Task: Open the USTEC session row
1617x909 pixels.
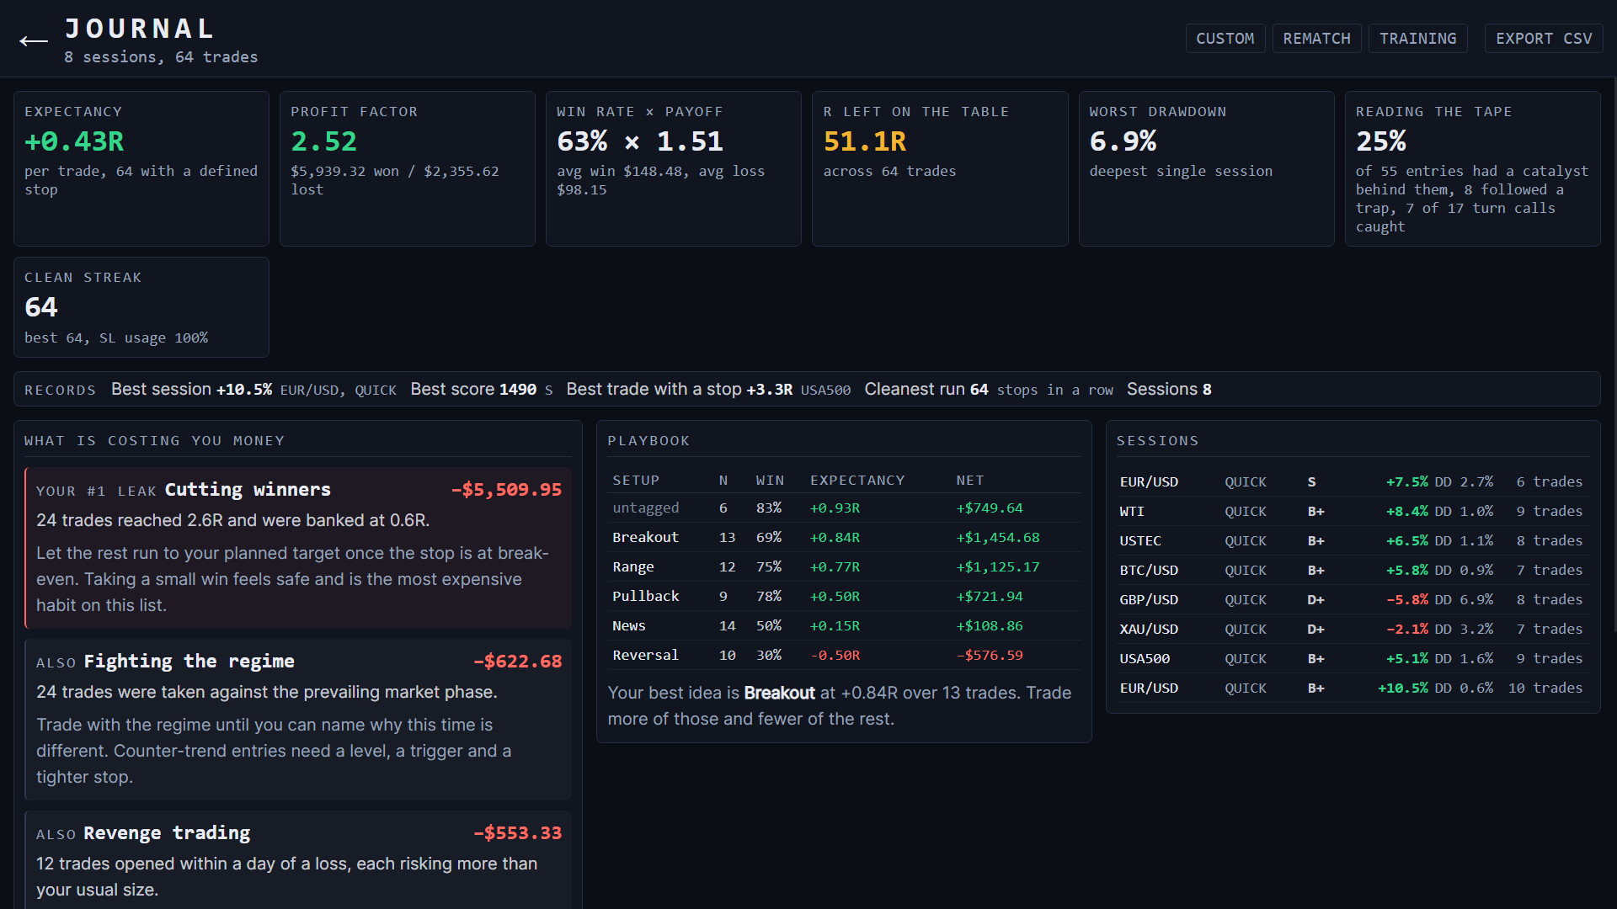Action: 1353,541
